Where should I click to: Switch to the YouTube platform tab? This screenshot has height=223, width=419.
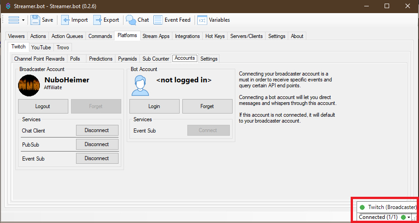pyautogui.click(x=41, y=47)
